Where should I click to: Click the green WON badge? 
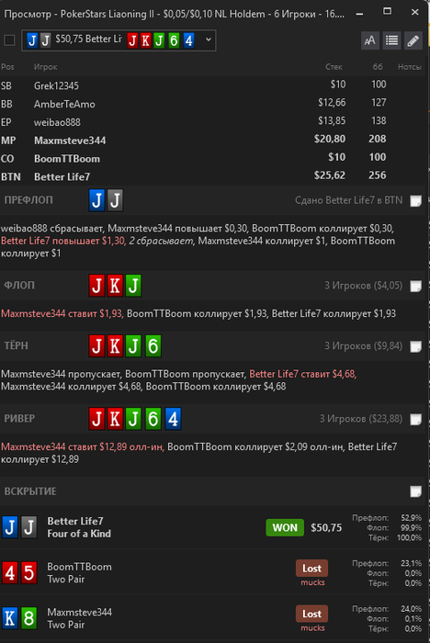pyautogui.click(x=285, y=527)
